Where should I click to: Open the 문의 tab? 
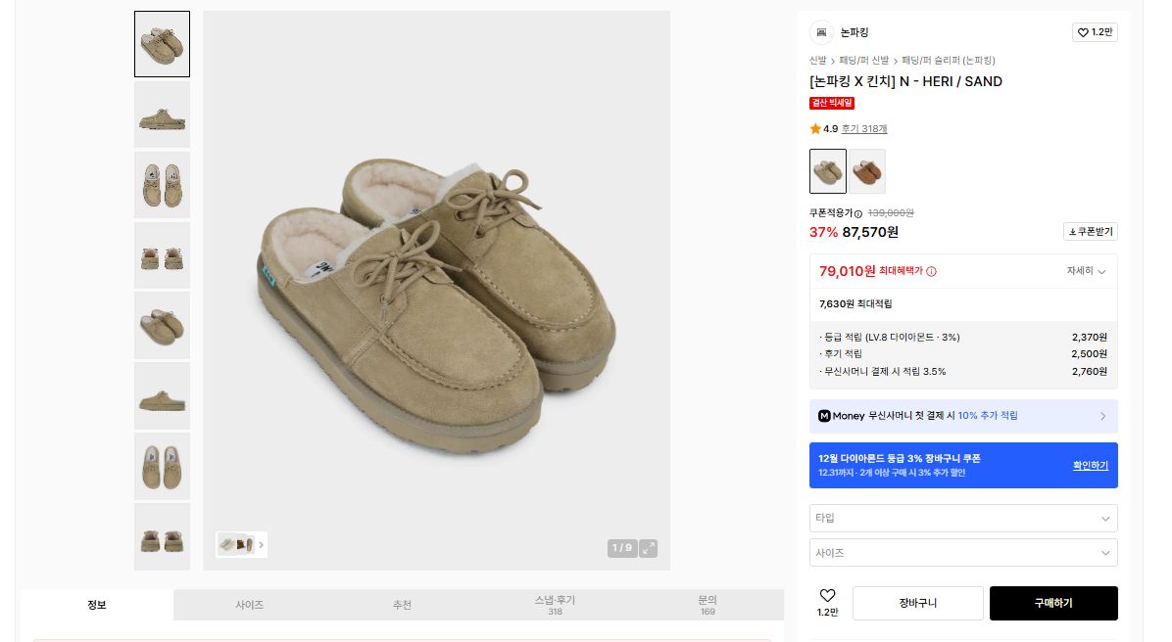tap(707, 604)
